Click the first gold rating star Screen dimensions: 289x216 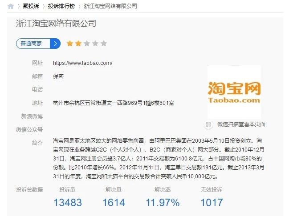coord(70,44)
